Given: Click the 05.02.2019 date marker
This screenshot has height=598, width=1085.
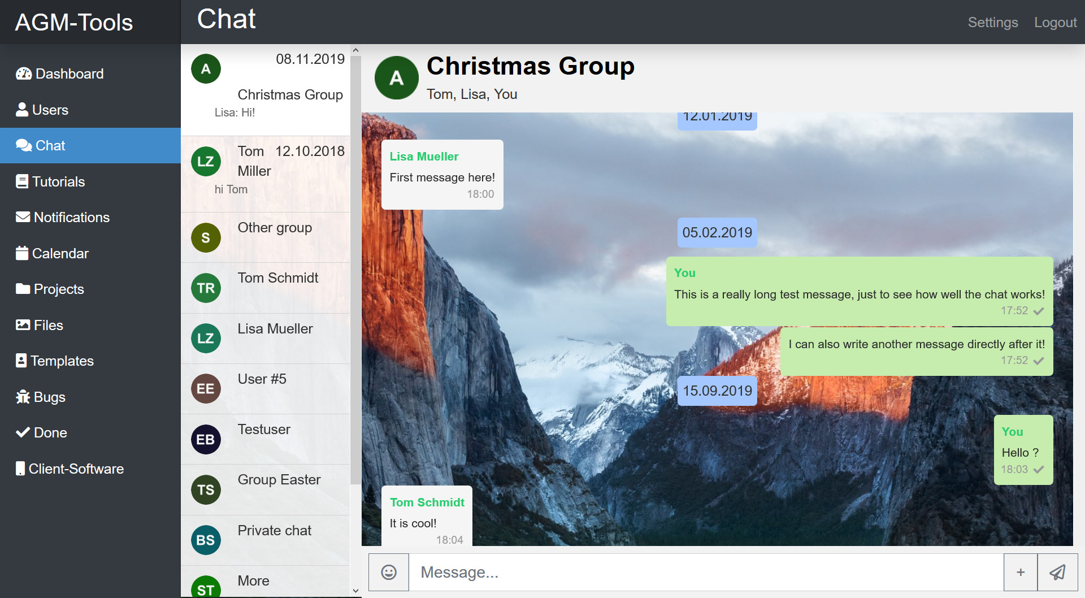Looking at the screenshot, I should click(717, 232).
